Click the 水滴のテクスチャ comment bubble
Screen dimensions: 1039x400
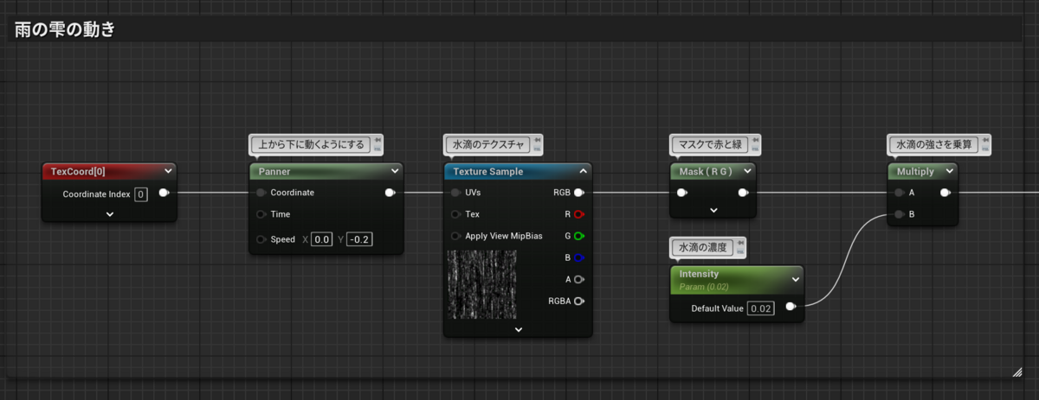[488, 144]
